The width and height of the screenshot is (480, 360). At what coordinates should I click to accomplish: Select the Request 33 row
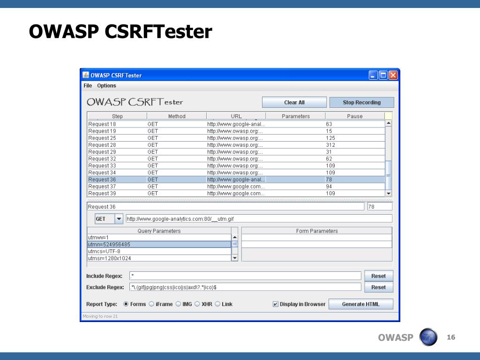(x=236, y=165)
